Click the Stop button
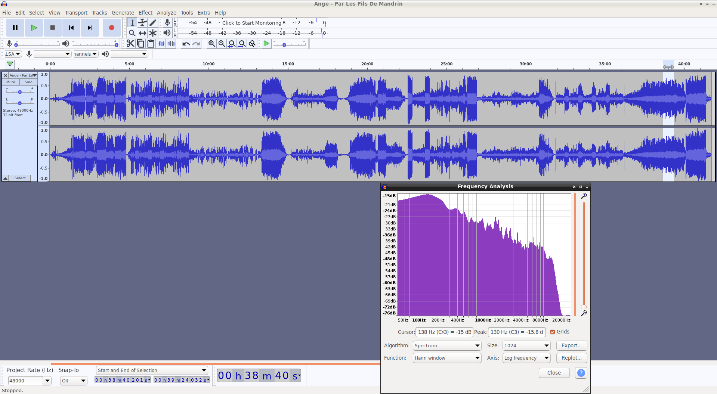717x394 pixels. [53, 28]
